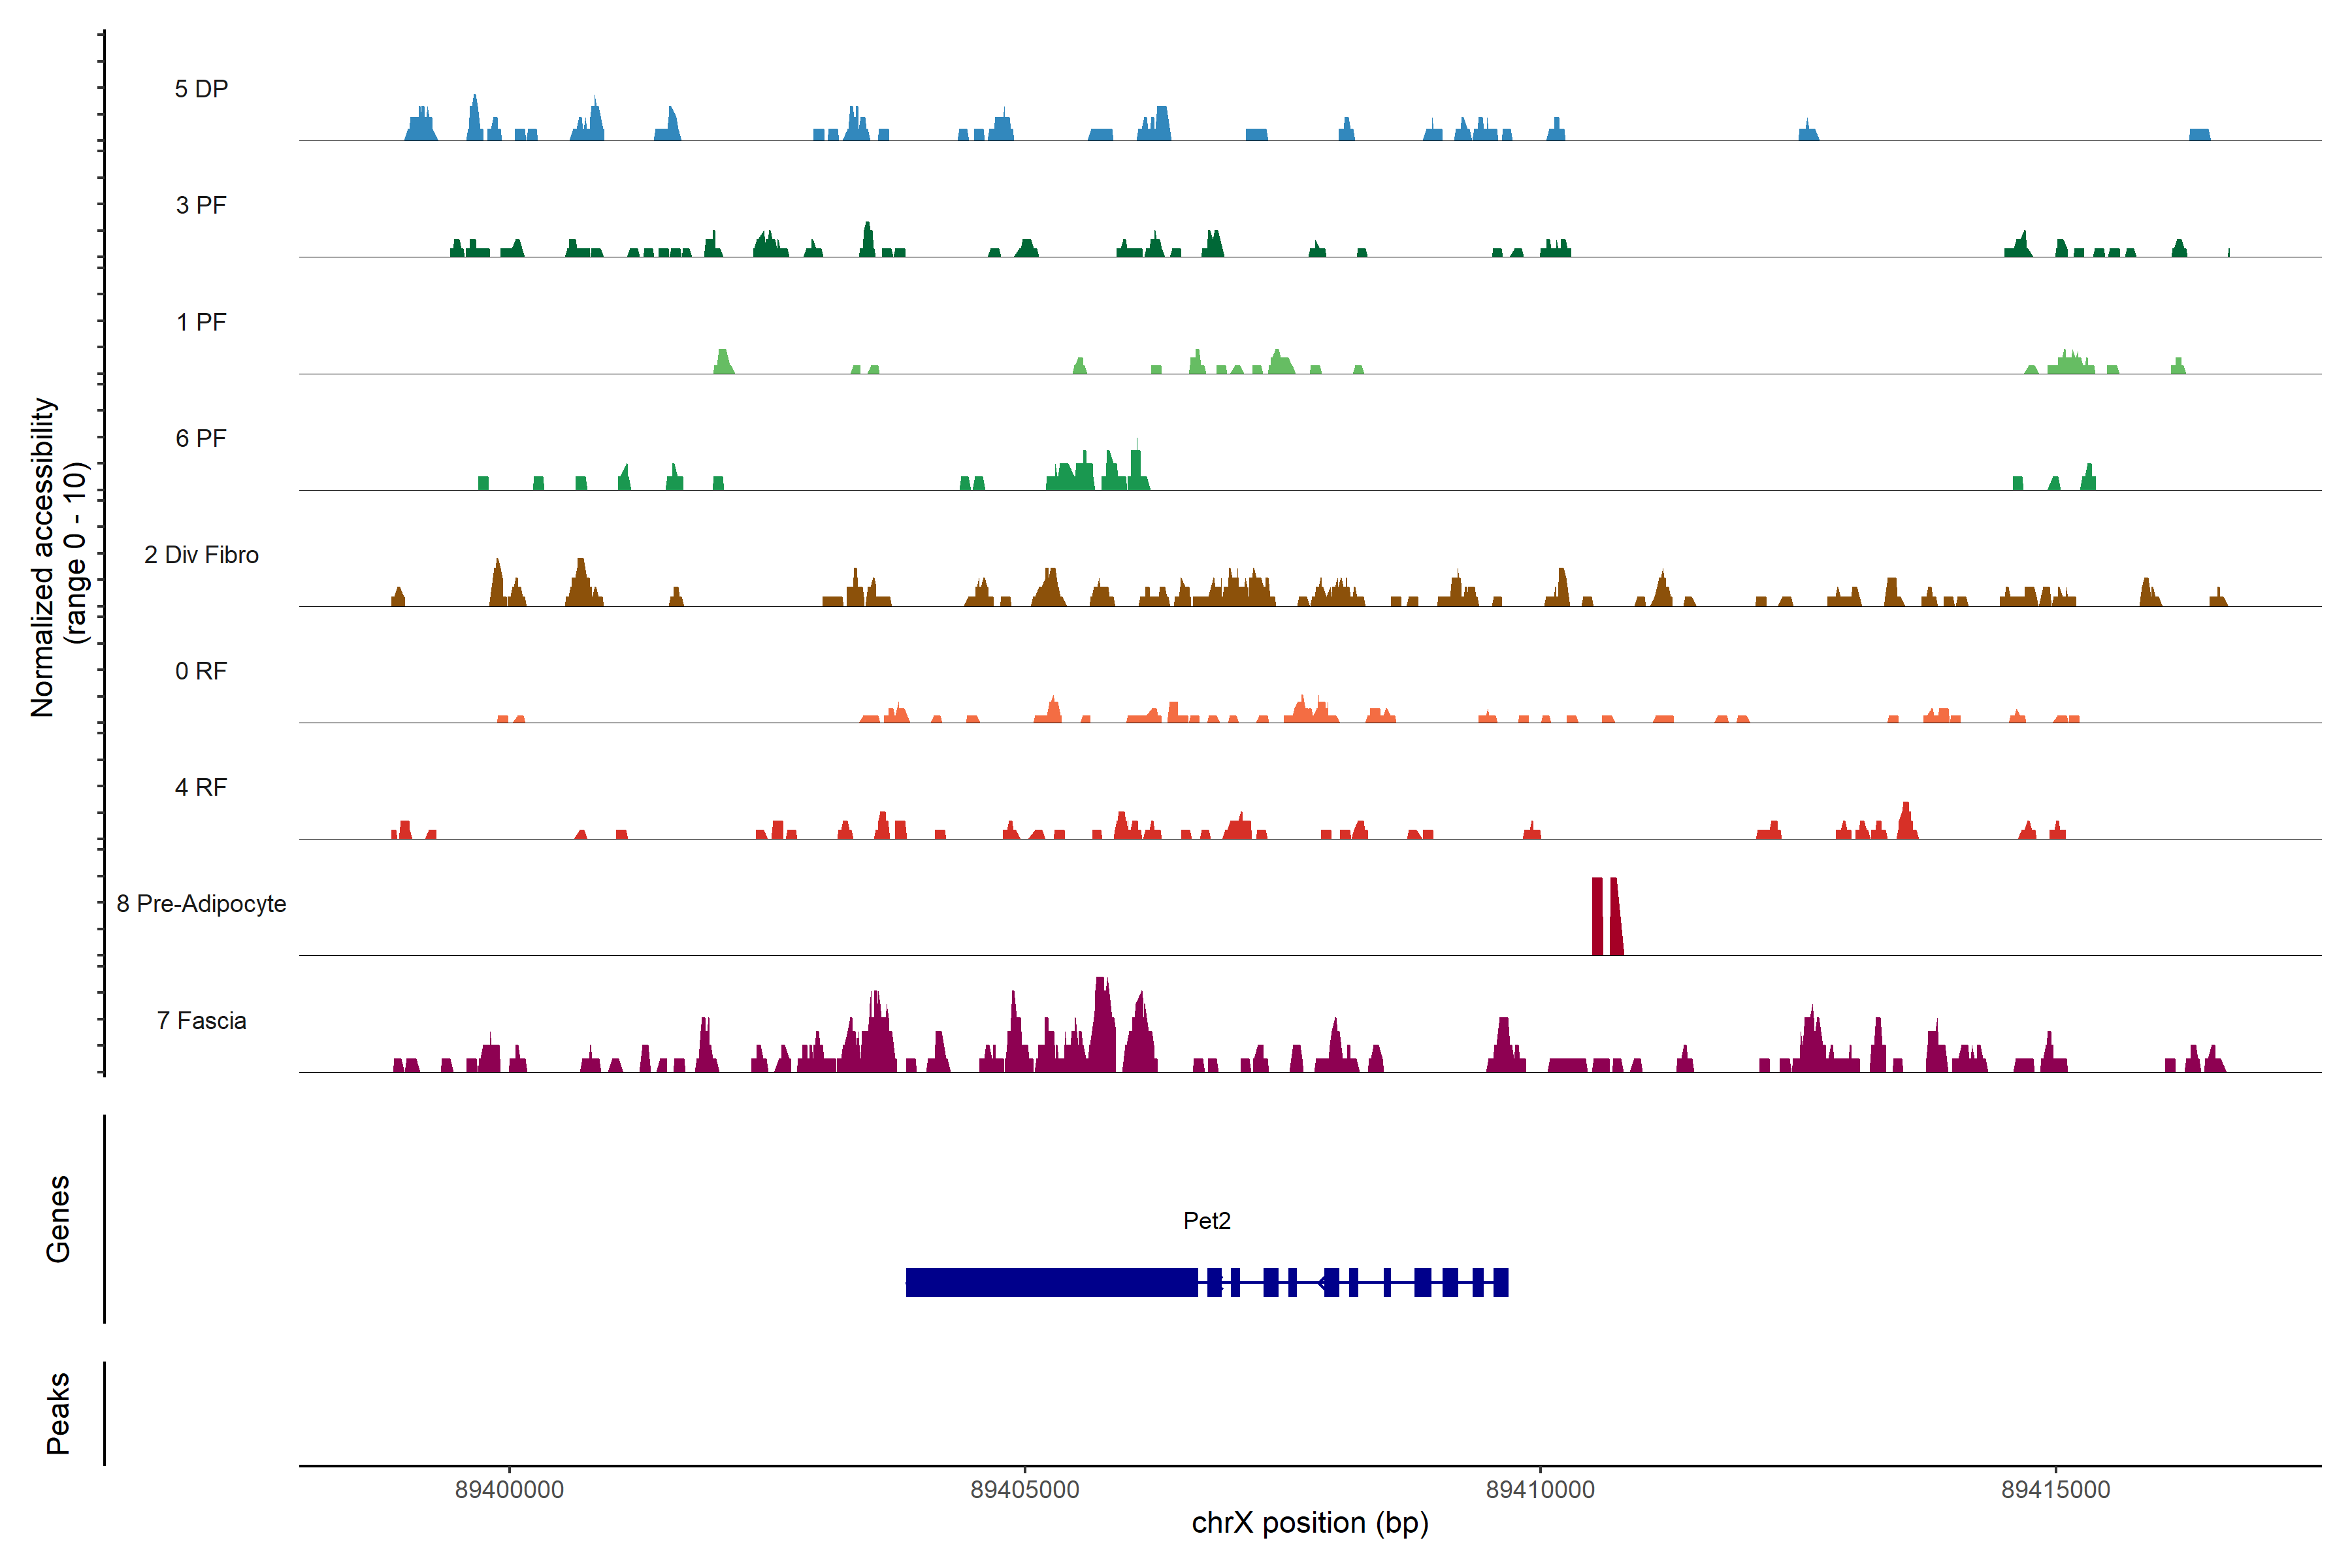Click the chrX position (bp) axis title

click(1310, 1523)
